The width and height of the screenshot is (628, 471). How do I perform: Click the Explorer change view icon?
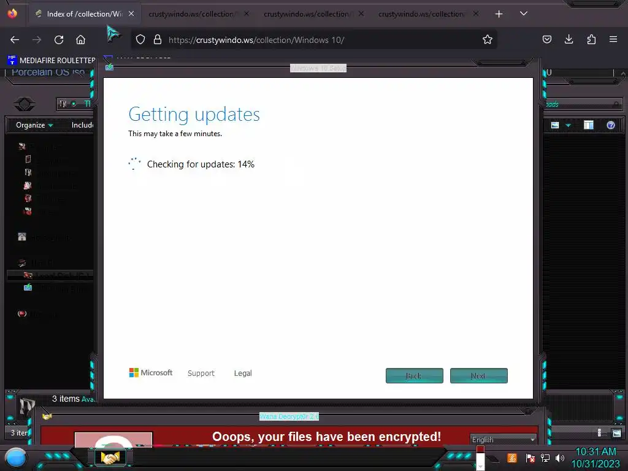coord(554,125)
